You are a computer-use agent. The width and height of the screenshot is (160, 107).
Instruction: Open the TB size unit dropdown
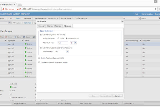[x=75, y=43]
